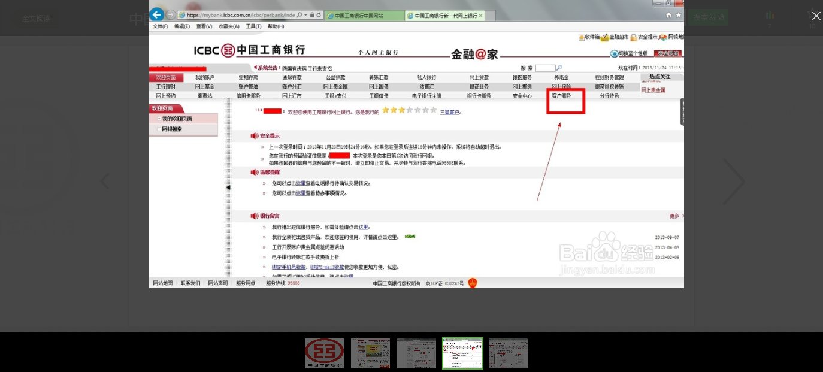
Task: Open 转账汇款 in navigation
Action: (x=379, y=78)
